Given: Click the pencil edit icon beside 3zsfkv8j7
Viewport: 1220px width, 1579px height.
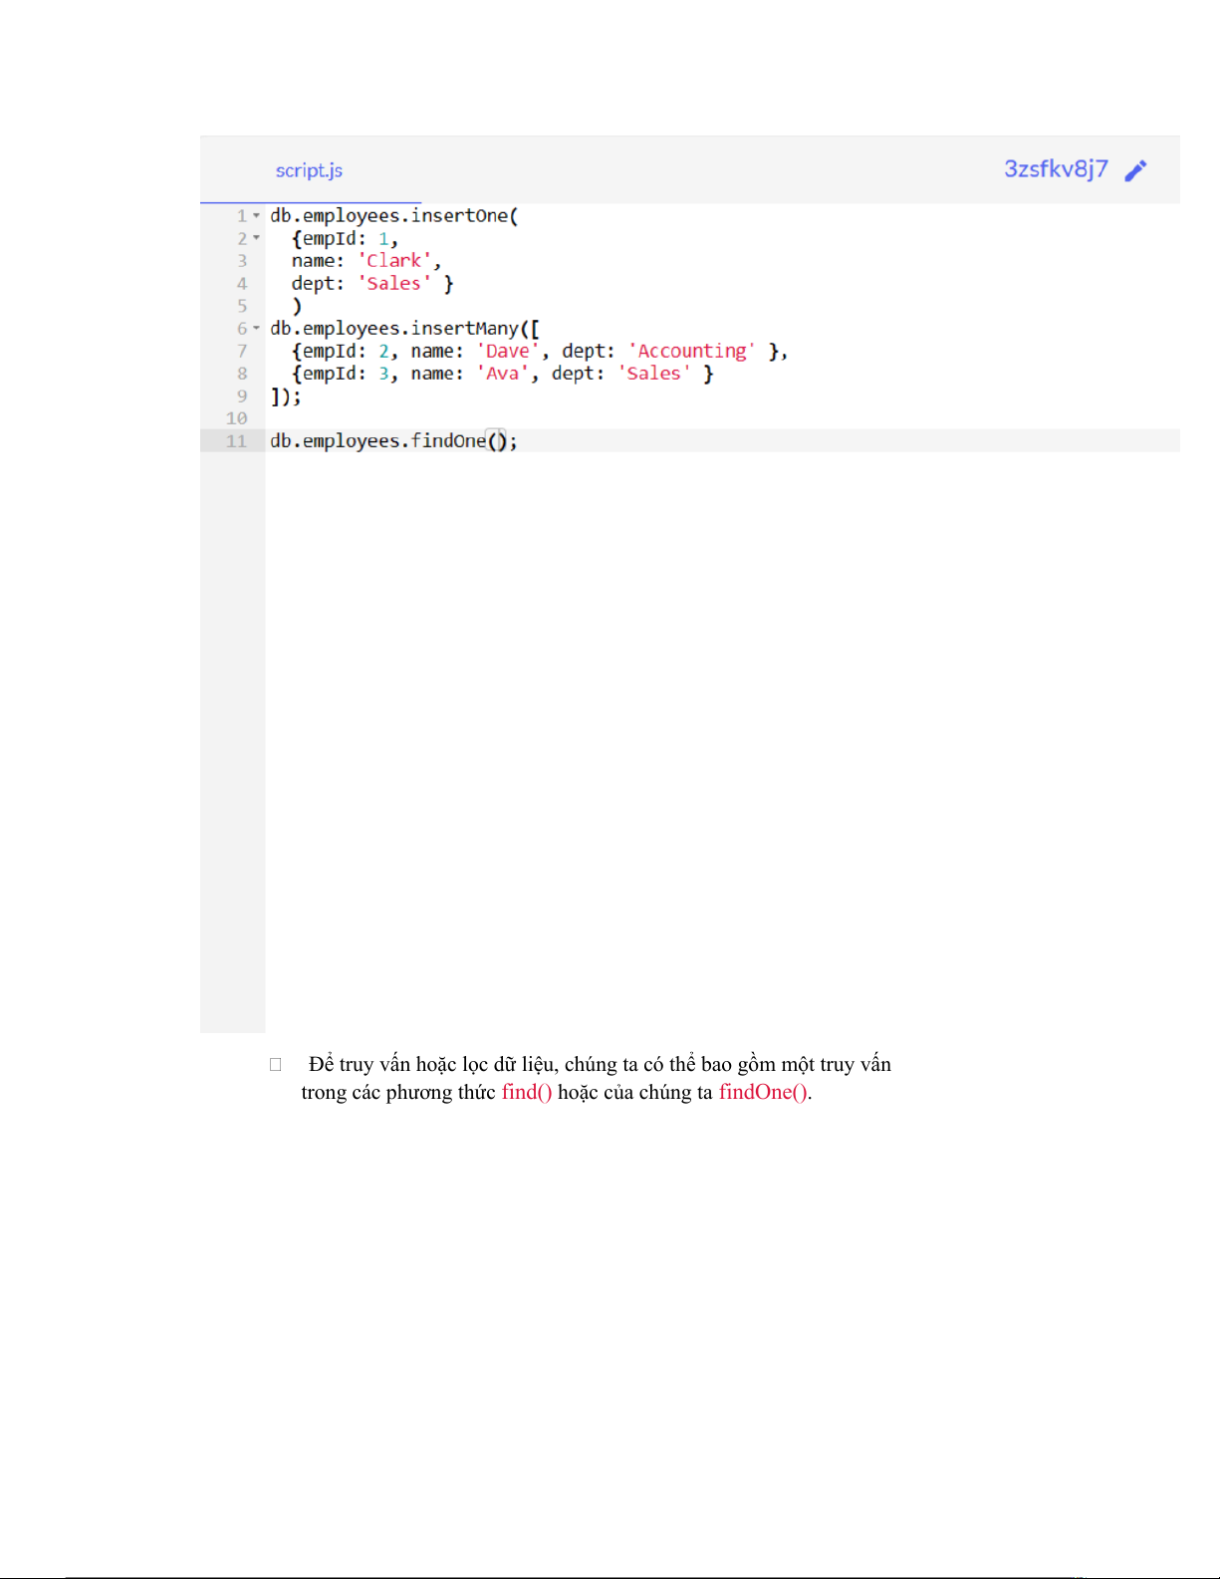Looking at the screenshot, I should pyautogui.click(x=1135, y=171).
